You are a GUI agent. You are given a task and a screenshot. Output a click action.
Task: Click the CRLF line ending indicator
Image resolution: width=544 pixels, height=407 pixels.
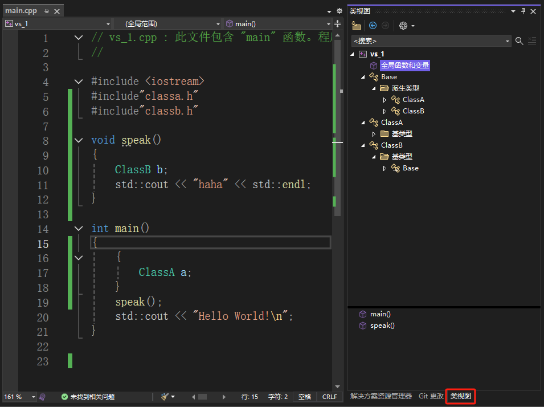click(x=330, y=397)
